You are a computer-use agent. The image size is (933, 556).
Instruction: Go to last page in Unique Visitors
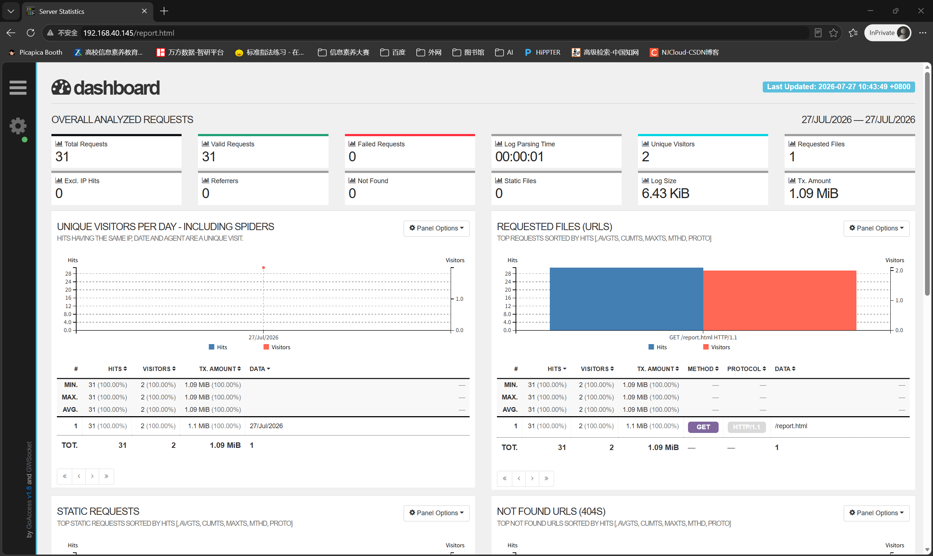pos(106,476)
